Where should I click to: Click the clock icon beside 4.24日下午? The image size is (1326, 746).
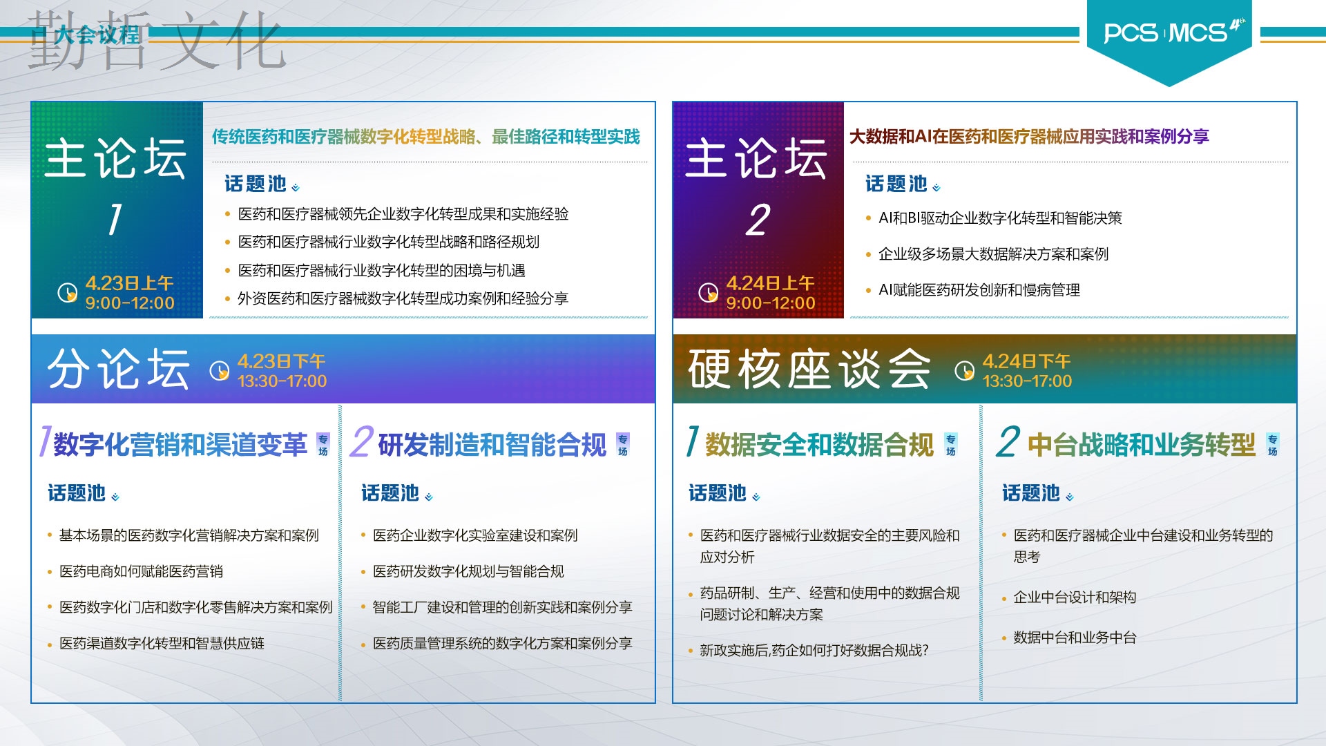point(965,371)
